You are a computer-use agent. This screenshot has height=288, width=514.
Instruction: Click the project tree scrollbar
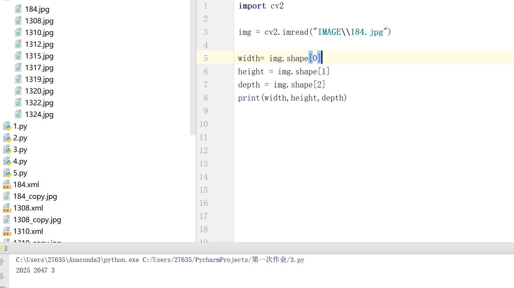click(193, 67)
